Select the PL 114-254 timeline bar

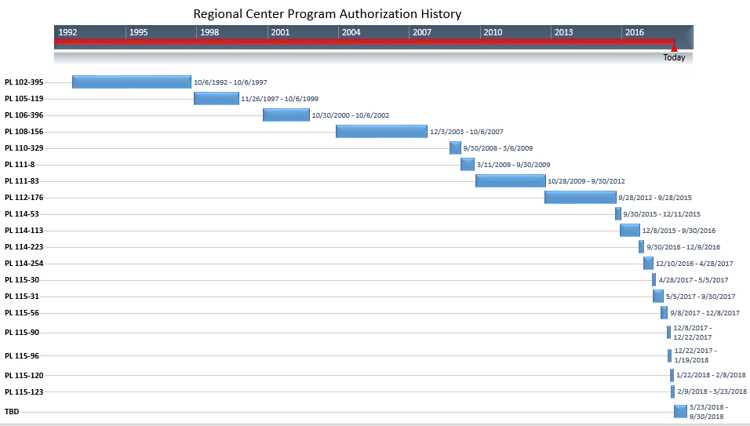648,263
